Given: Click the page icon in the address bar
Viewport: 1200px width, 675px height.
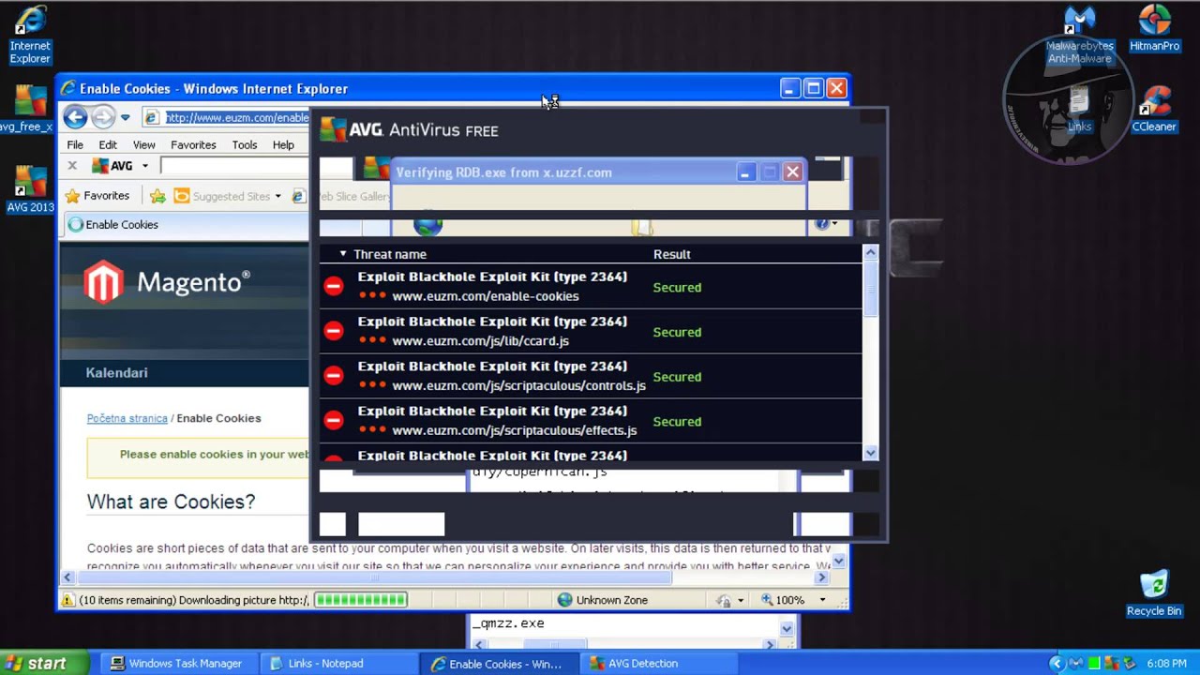Looking at the screenshot, I should click(152, 117).
